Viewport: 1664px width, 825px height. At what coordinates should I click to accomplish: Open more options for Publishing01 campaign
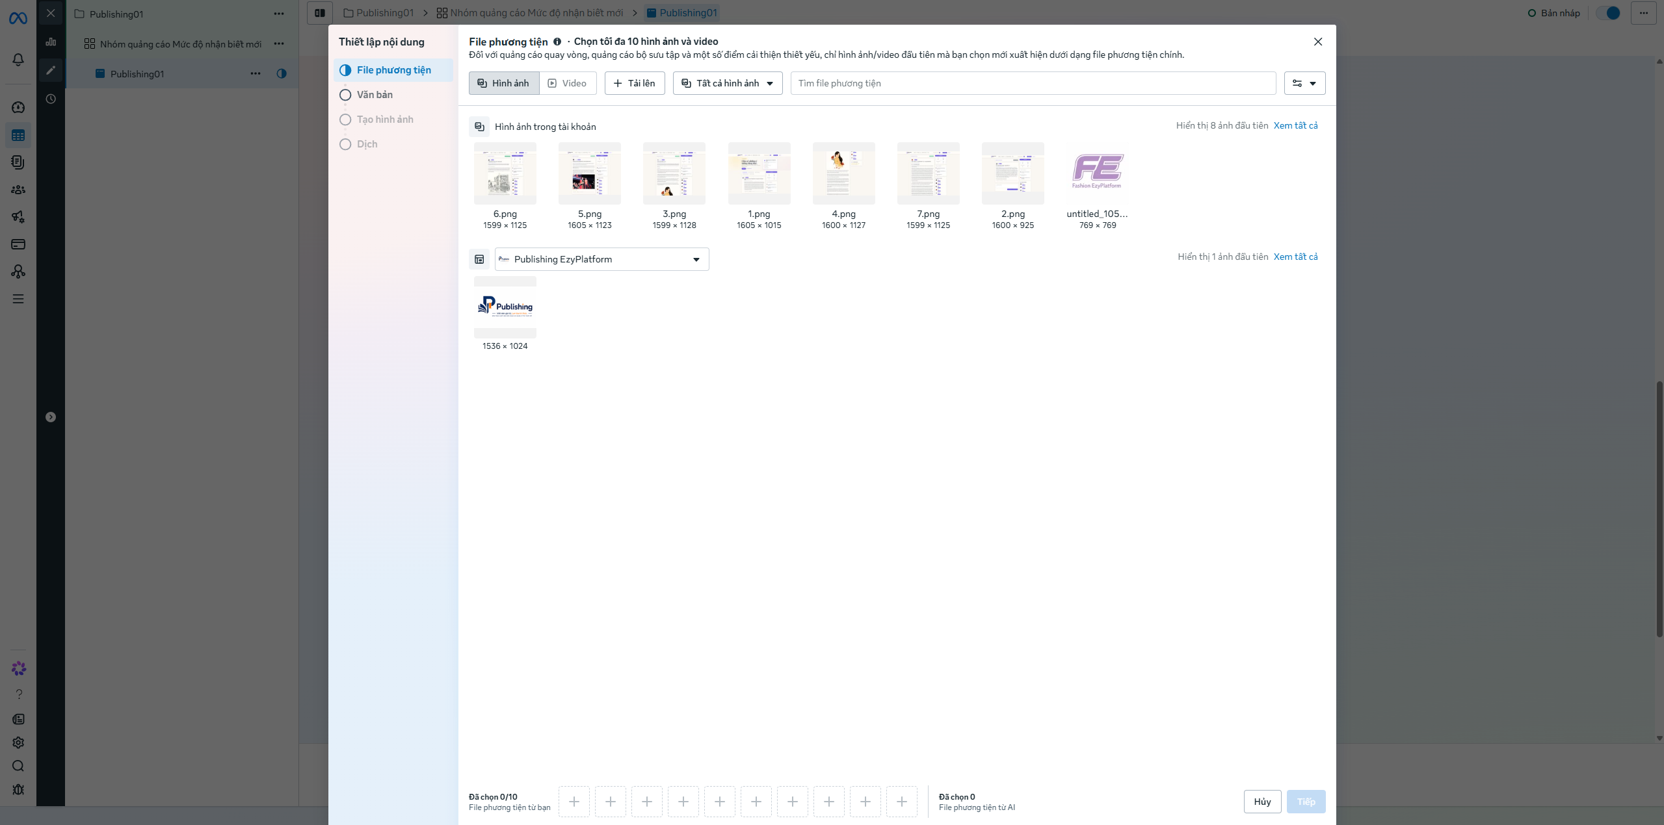[279, 14]
